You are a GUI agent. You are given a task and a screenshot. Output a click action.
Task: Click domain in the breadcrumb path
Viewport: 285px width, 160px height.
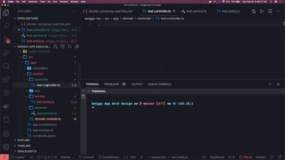coord(128,19)
